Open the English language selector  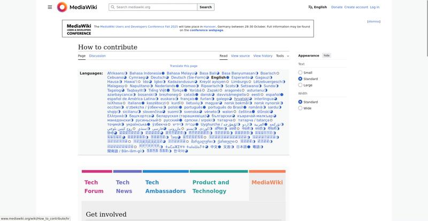tap(317, 7)
